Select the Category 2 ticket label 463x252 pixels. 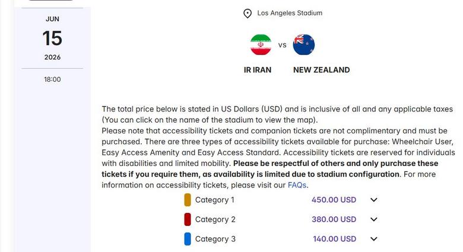pyautogui.click(x=215, y=219)
